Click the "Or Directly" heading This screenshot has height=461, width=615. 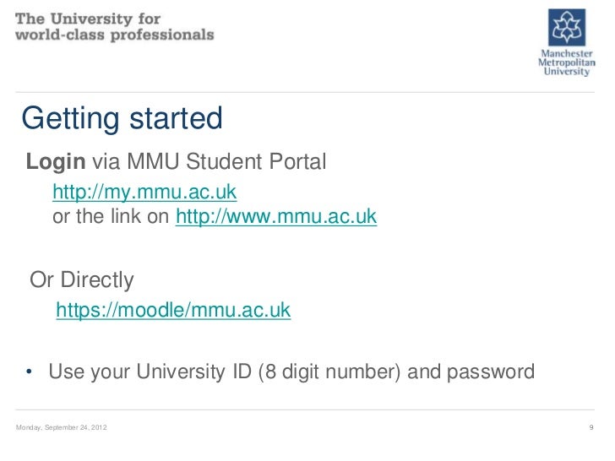click(x=82, y=279)
